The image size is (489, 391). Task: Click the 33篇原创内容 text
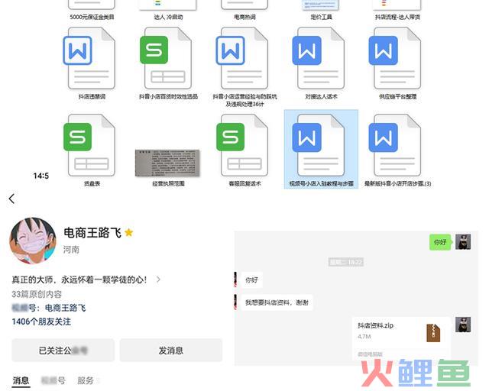click(x=37, y=294)
